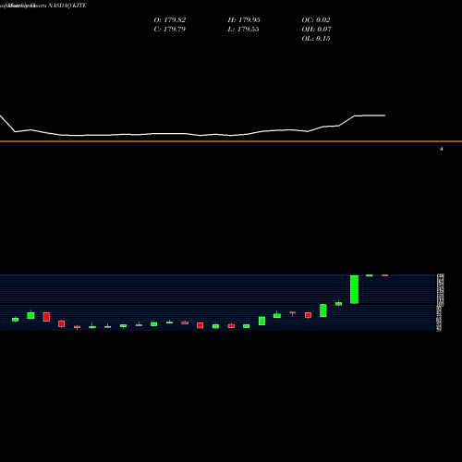Click the high value H: 179.95
Image resolution: width=462 pixels, height=462 pixels.
coord(244,20)
